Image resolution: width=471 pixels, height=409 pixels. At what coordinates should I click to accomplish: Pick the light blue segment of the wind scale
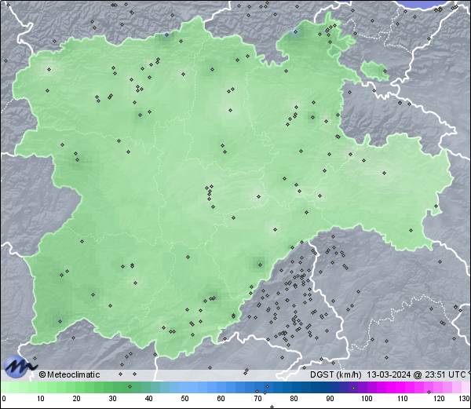[x=192, y=387]
